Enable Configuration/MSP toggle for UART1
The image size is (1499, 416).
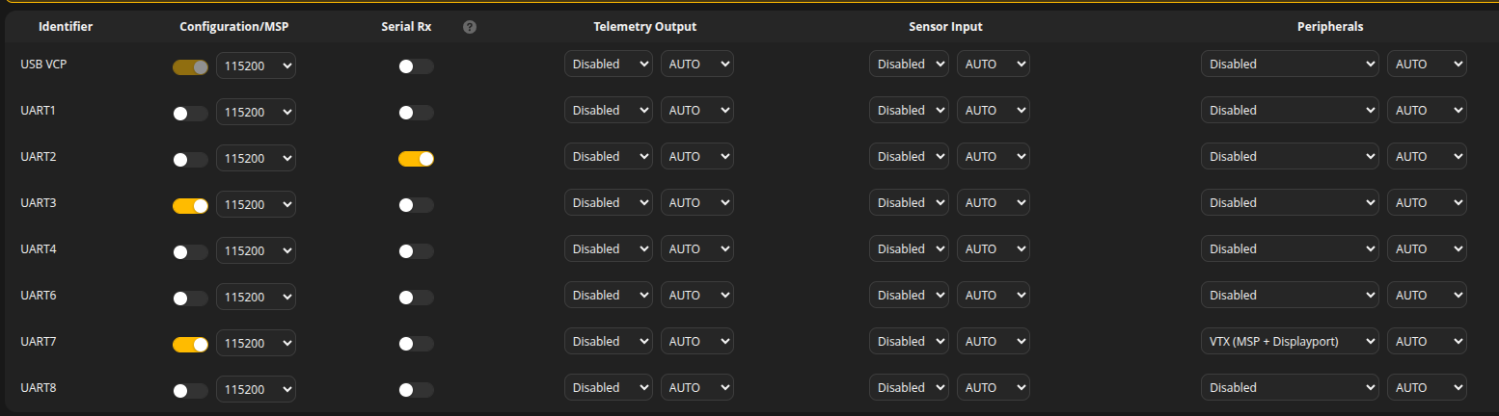190,114
